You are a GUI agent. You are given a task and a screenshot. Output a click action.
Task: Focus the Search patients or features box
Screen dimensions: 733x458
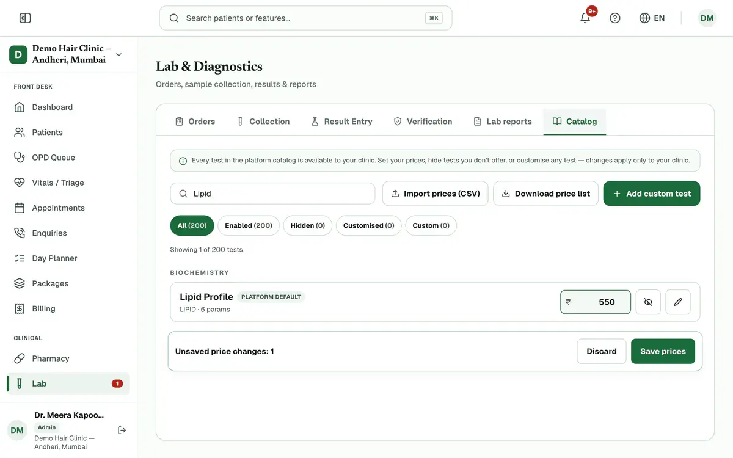305,18
